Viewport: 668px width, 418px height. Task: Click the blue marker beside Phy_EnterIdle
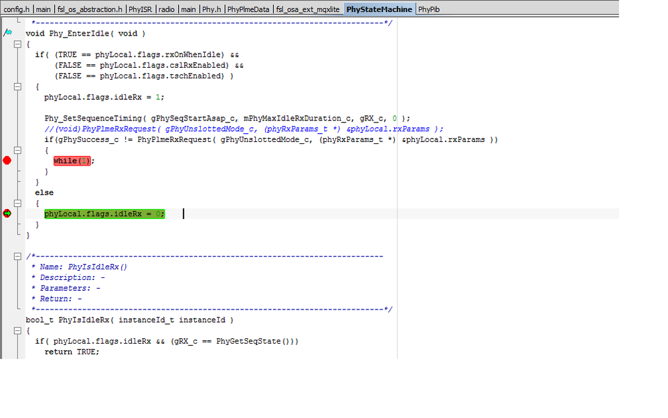(7, 32)
